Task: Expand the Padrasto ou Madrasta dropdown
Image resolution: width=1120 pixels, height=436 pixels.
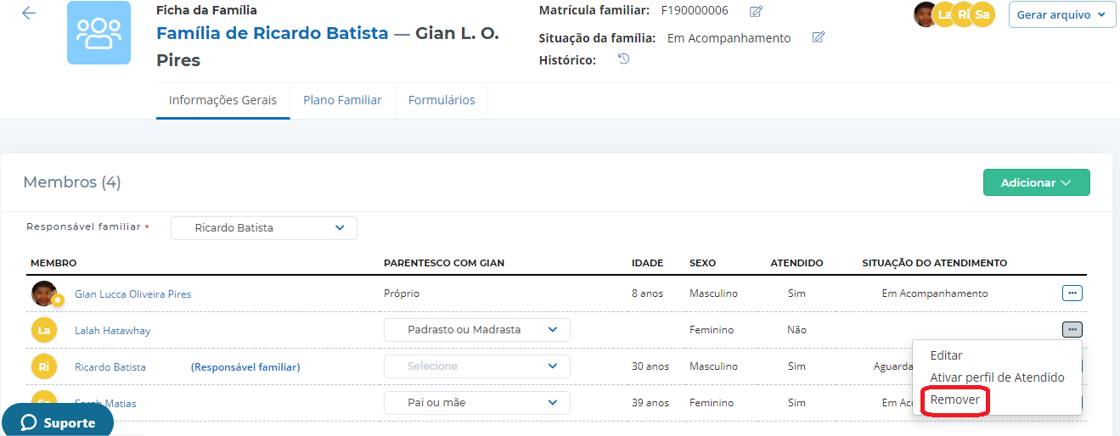Action: point(476,330)
